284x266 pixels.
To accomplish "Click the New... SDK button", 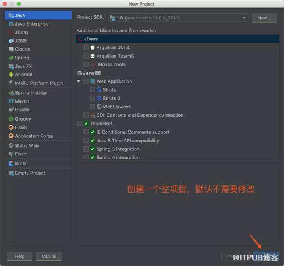I will [x=264, y=18].
